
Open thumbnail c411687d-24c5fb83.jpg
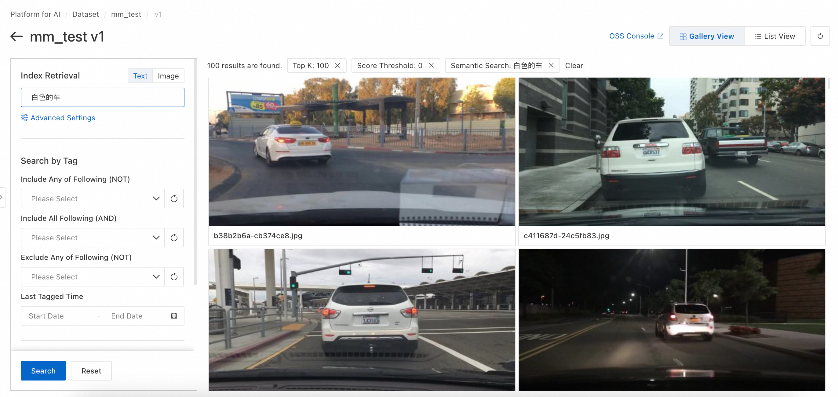click(x=672, y=152)
